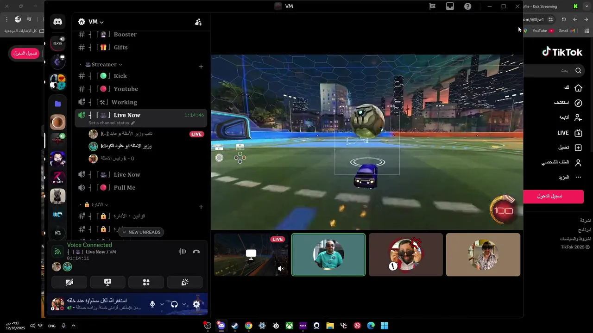Select voice user K-2 with LIVE badge
This screenshot has height=333, width=593.
click(x=145, y=134)
